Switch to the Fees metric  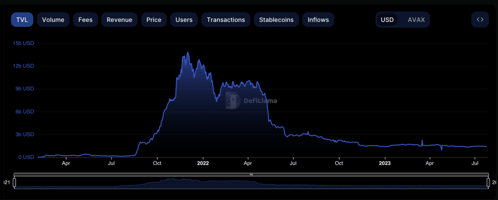85,20
